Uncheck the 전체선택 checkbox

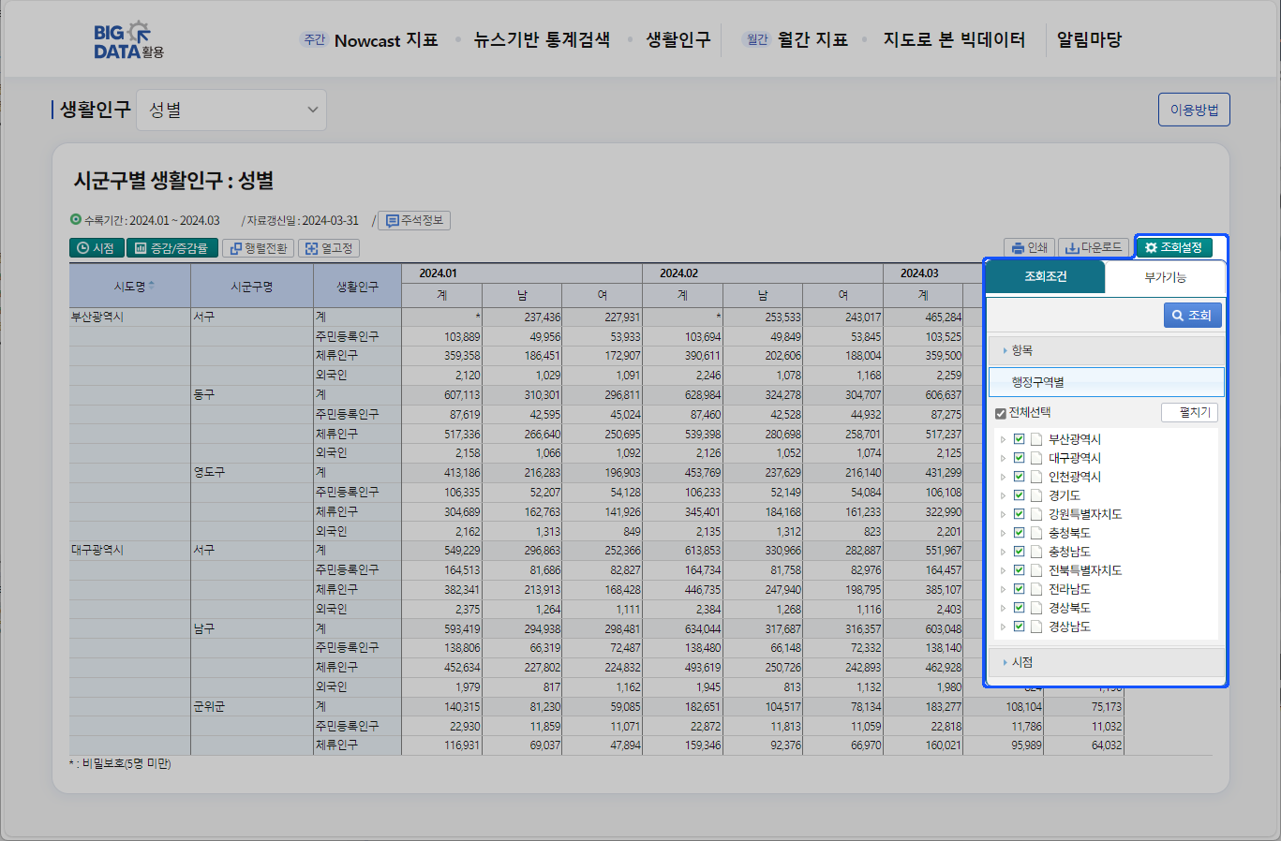coord(1001,413)
